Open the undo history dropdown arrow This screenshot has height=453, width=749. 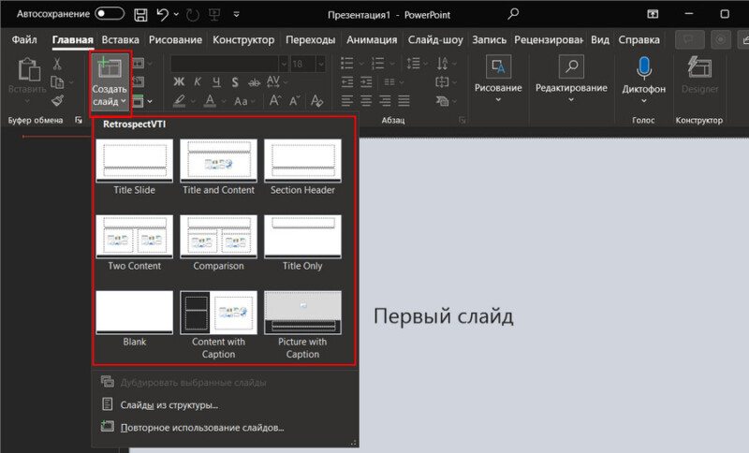176,15
